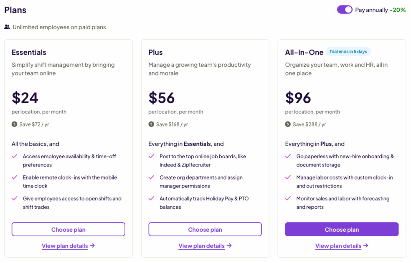Click the Plus plan savings coin icon
The width and height of the screenshot is (411, 263).
(151, 124)
